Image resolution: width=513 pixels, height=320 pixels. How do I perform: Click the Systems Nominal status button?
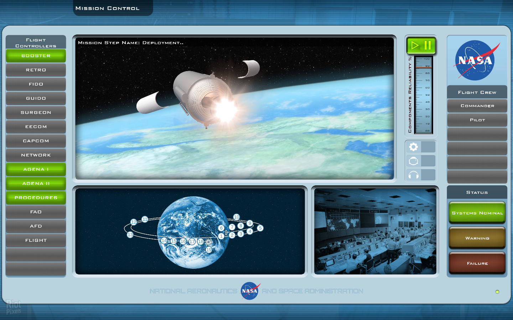477,213
